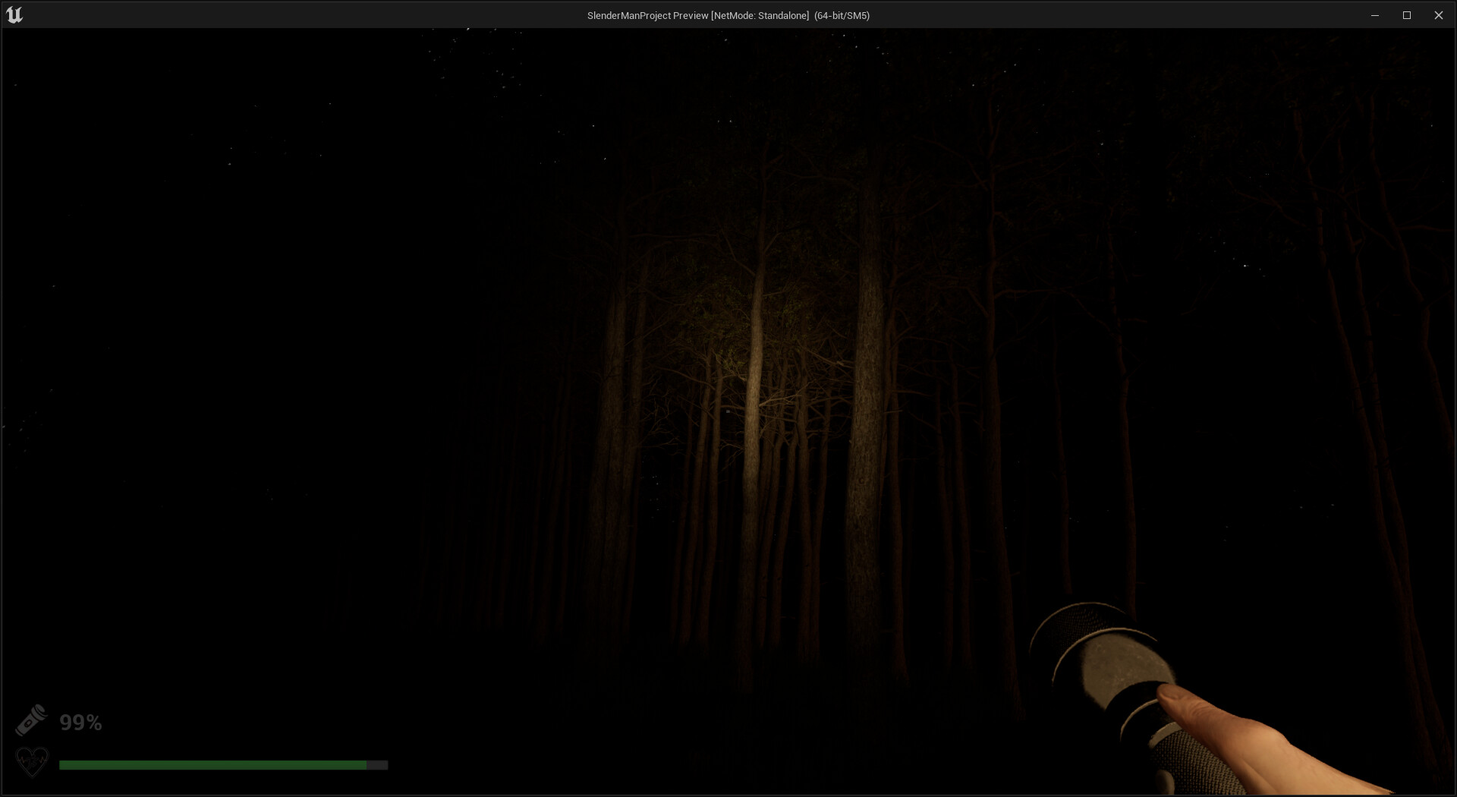Click the NetMode: Standalone label

tap(759, 14)
